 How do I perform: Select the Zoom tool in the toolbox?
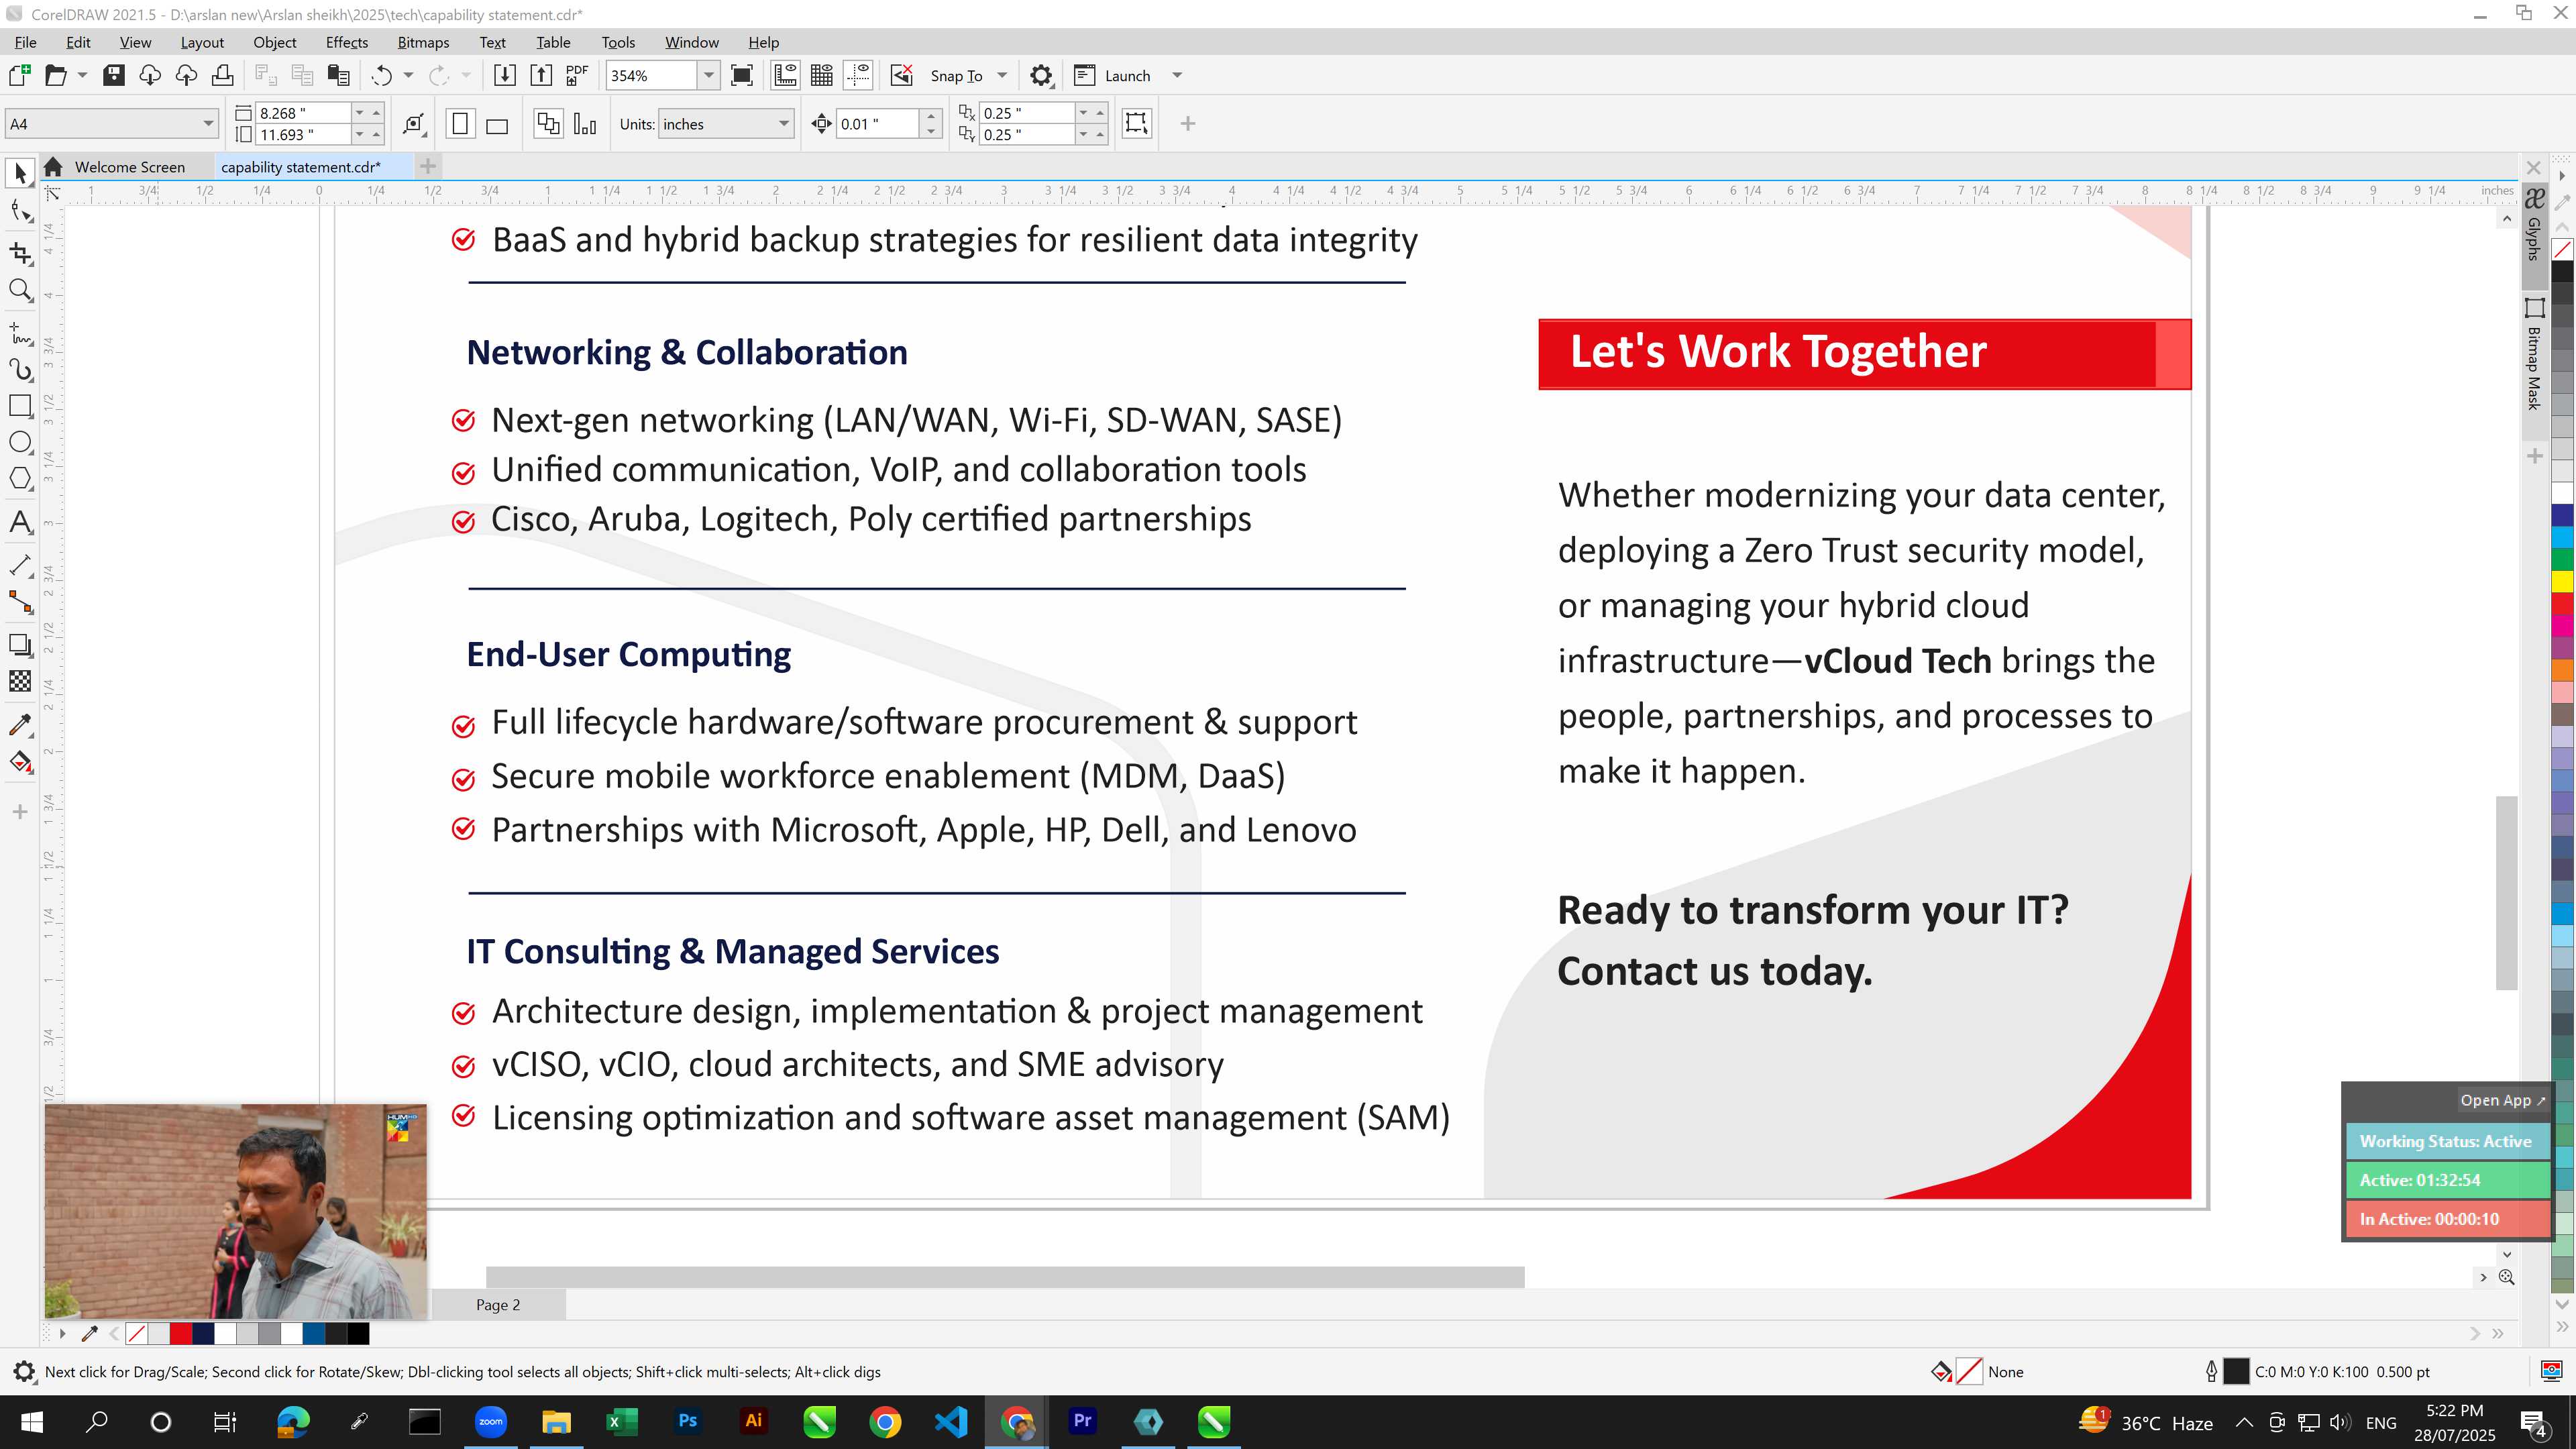[x=20, y=291]
